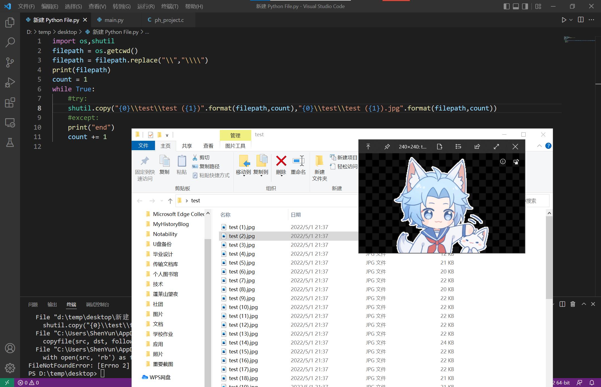Click the 轻松访问 button in the ribbon
This screenshot has width=601, height=387.
click(x=344, y=166)
